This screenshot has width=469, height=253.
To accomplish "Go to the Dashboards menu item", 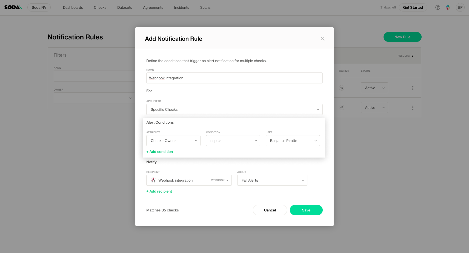I will (73, 7).
